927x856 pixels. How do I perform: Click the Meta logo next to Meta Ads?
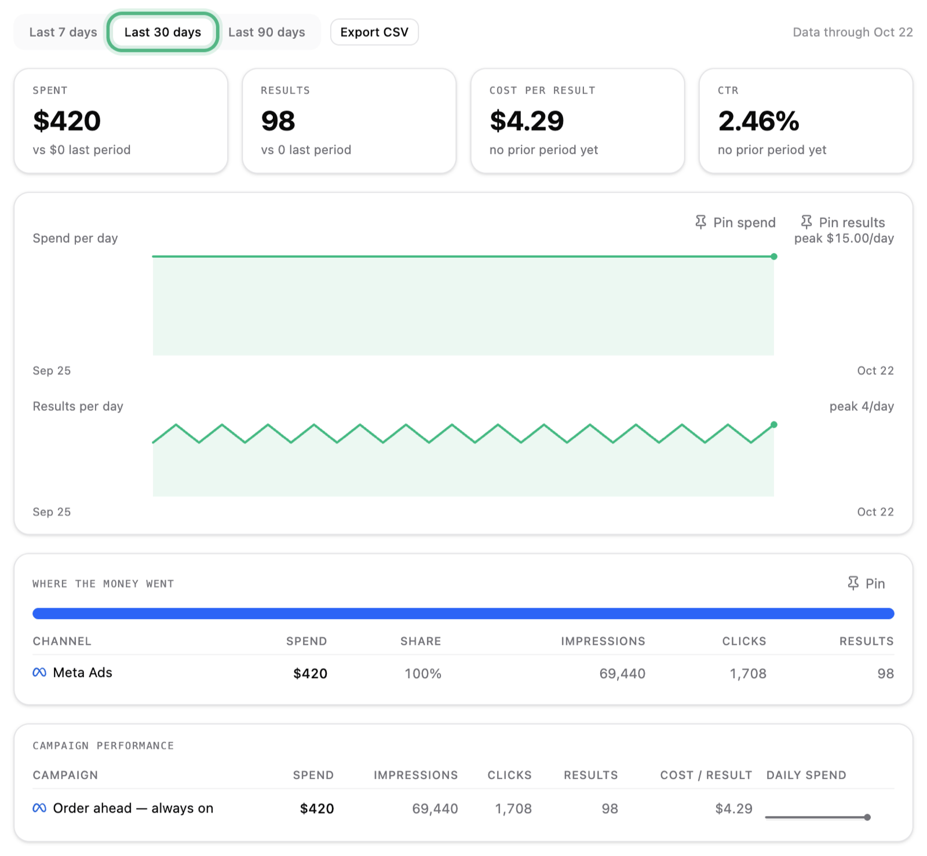point(39,672)
